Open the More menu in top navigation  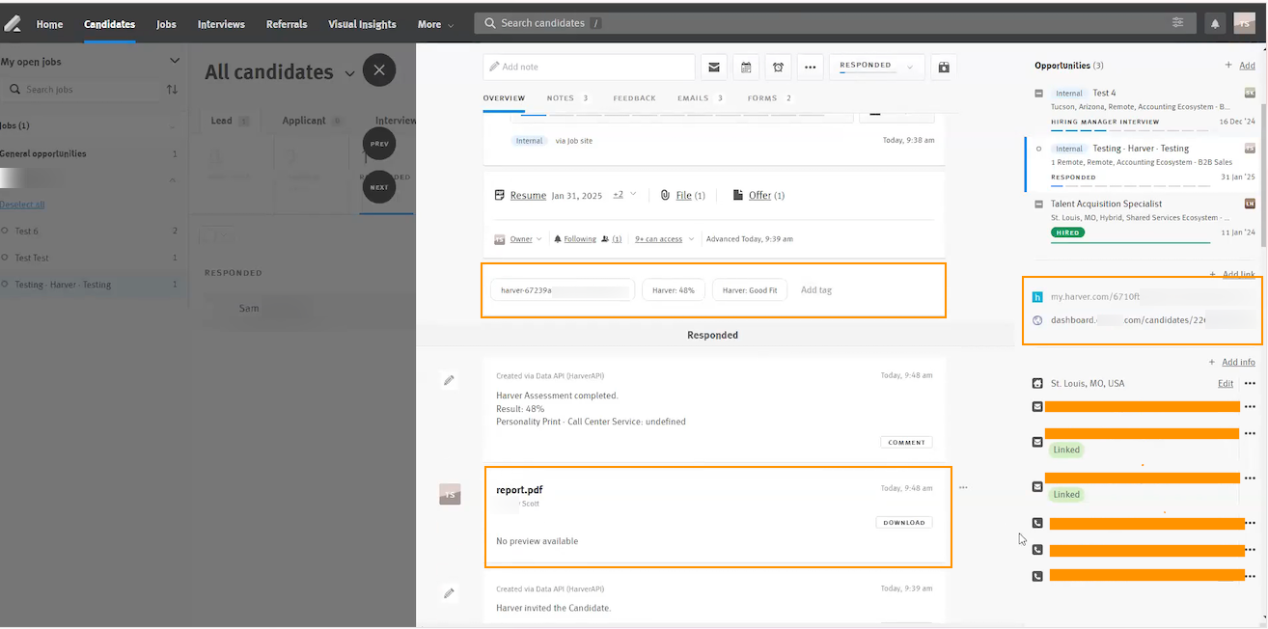(x=435, y=24)
